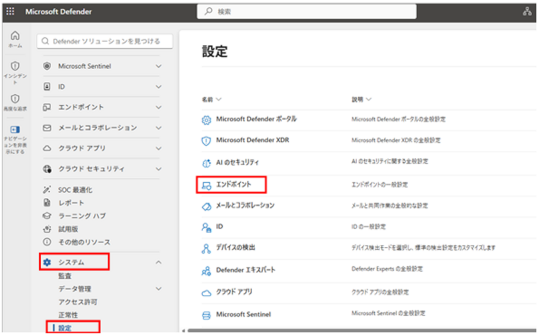Expand the メールとコラボレーション chevron
Image resolution: width=539 pixels, height=335 pixels.
click(x=159, y=128)
